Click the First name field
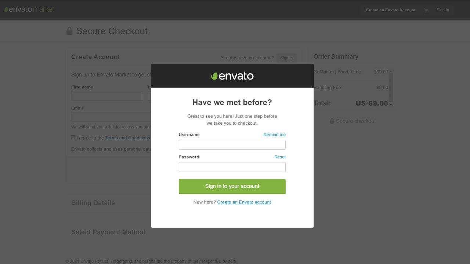Image resolution: width=470 pixels, height=264 pixels. (107, 96)
